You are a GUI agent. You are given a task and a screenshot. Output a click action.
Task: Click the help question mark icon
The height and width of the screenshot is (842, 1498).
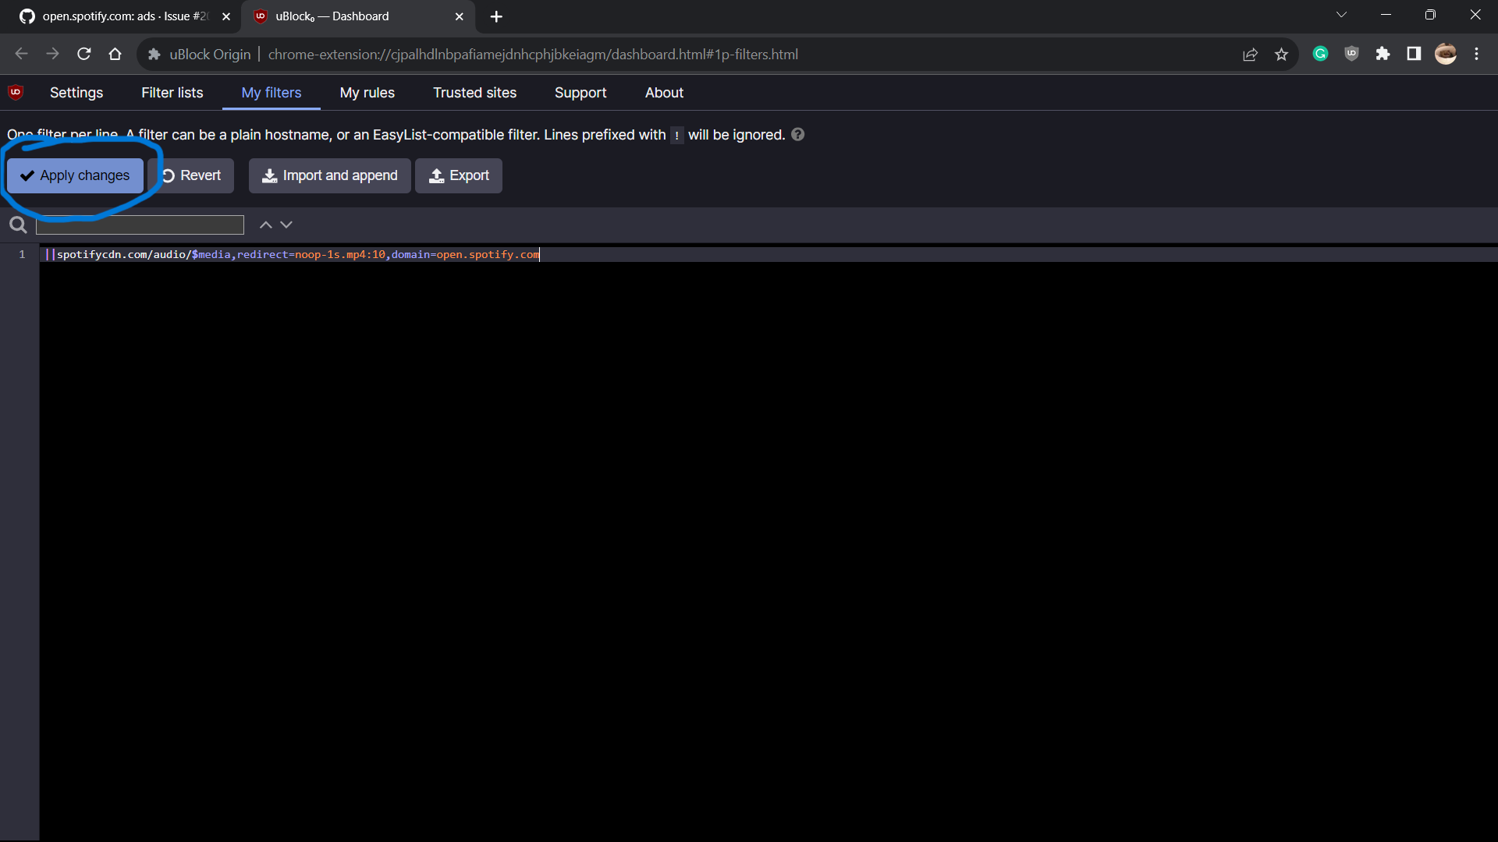click(x=797, y=134)
